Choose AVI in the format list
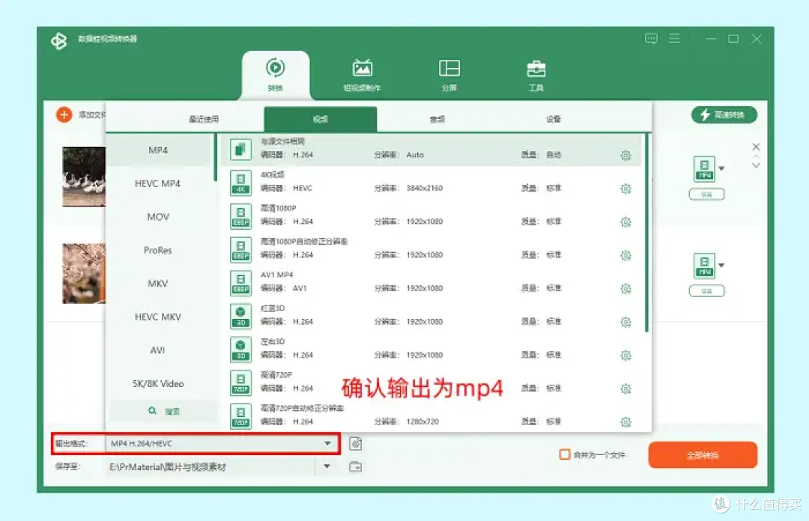Screen dimensions: 809x521 158,350
